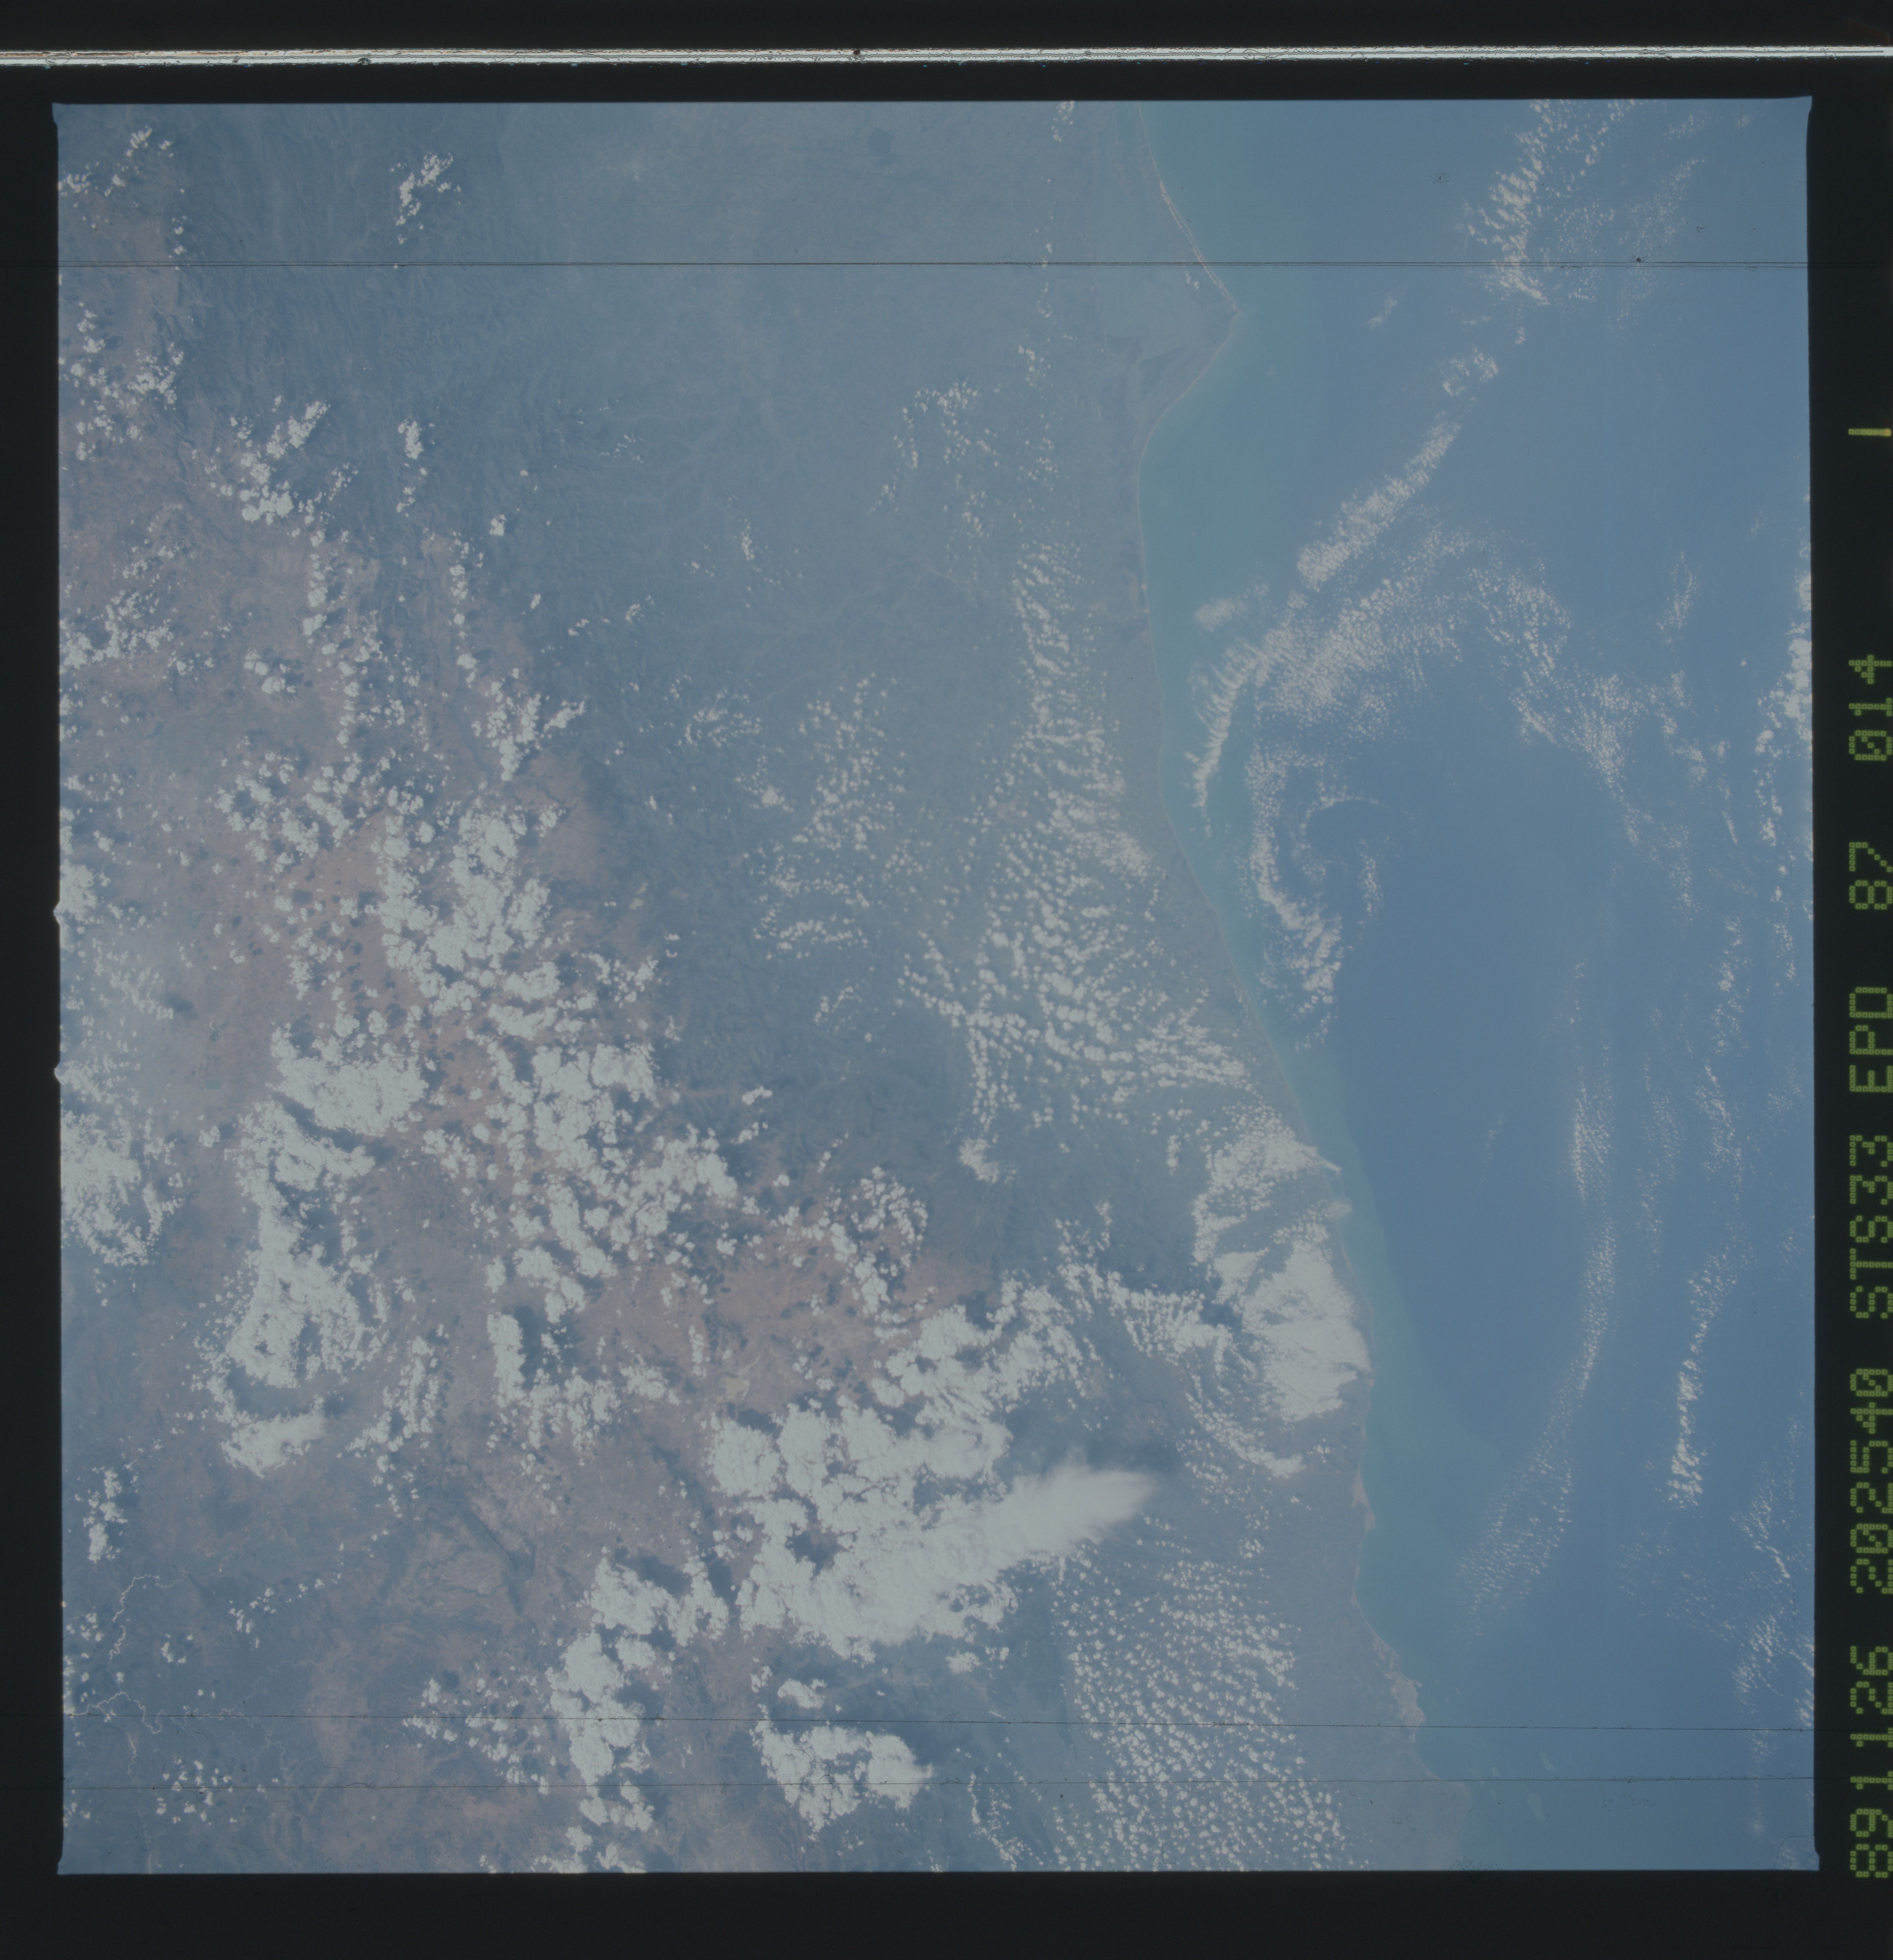Click the dark spot on the top white strip
This screenshot has height=1960, width=1893.
click(856, 52)
